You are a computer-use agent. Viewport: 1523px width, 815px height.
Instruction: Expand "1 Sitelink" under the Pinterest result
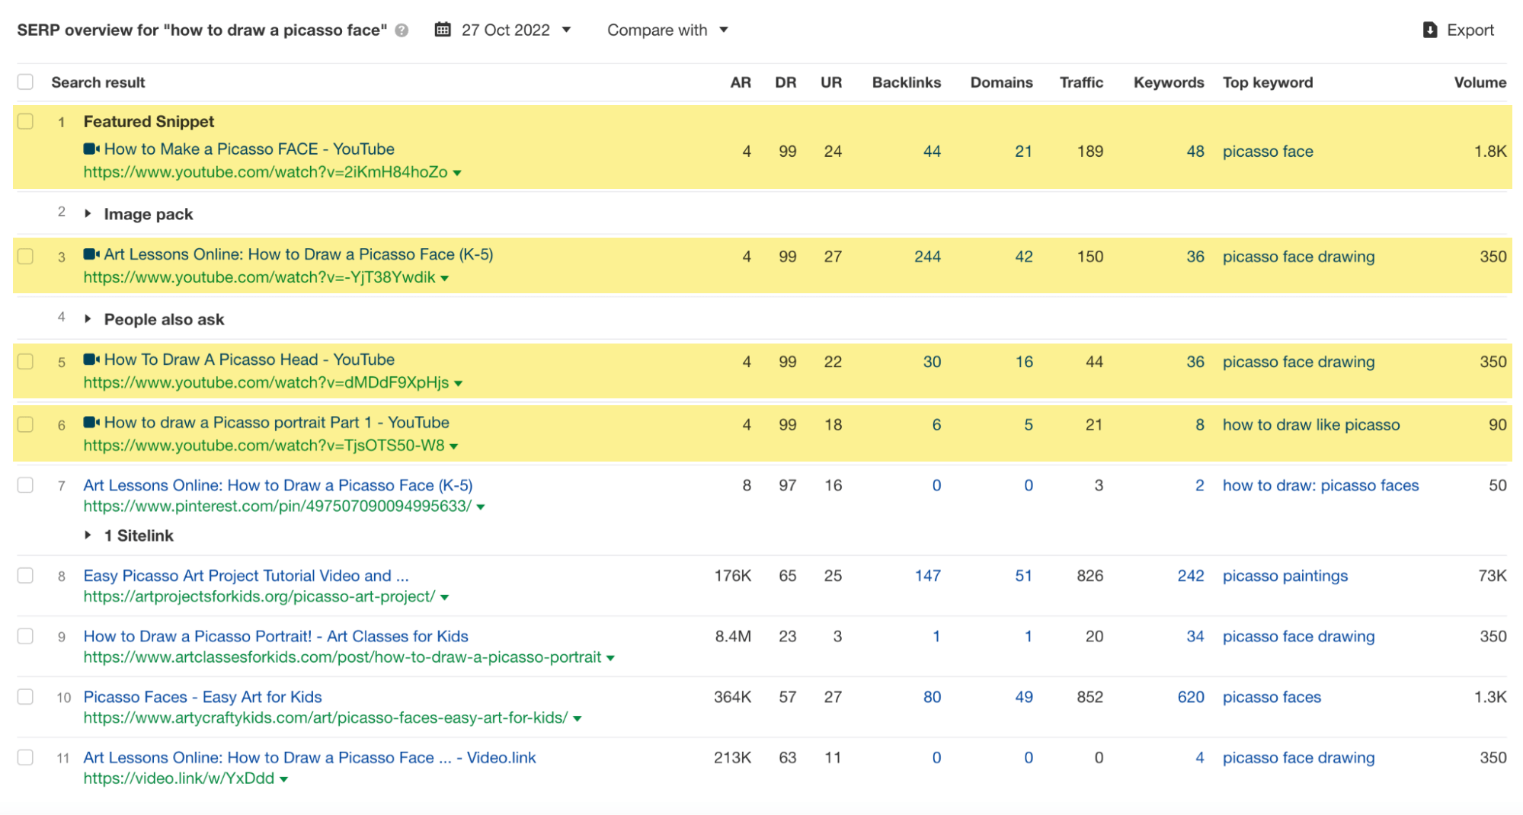88,535
